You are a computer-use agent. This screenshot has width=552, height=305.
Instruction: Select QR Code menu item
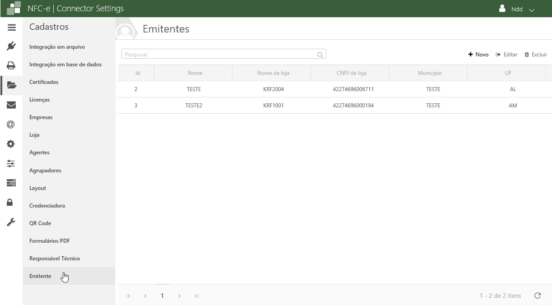click(x=40, y=223)
